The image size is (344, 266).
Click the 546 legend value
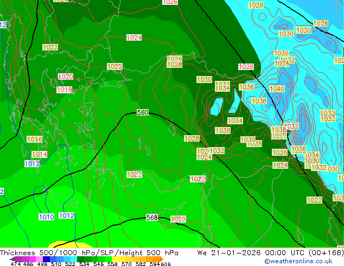(99, 264)
